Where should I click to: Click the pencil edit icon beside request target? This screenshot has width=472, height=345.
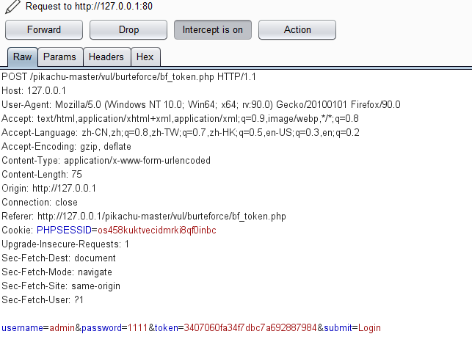tap(12, 7)
